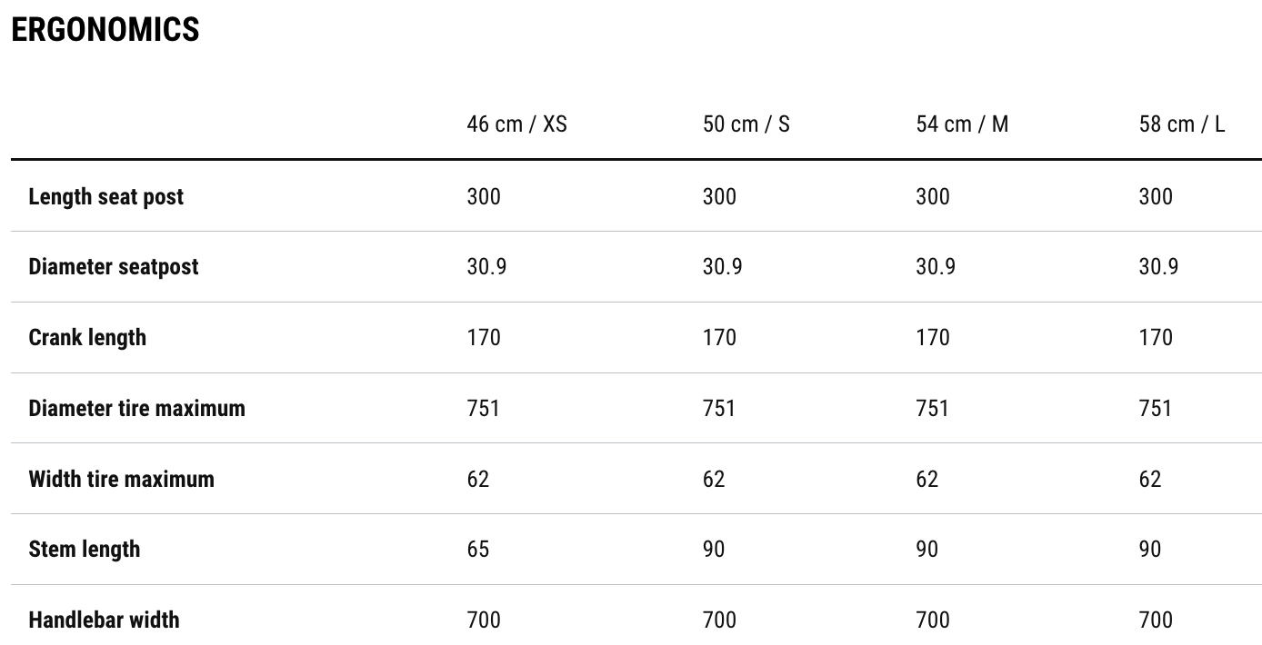Click the 65 stem length value for XS
This screenshot has height=645, width=1262.
pyautogui.click(x=478, y=549)
